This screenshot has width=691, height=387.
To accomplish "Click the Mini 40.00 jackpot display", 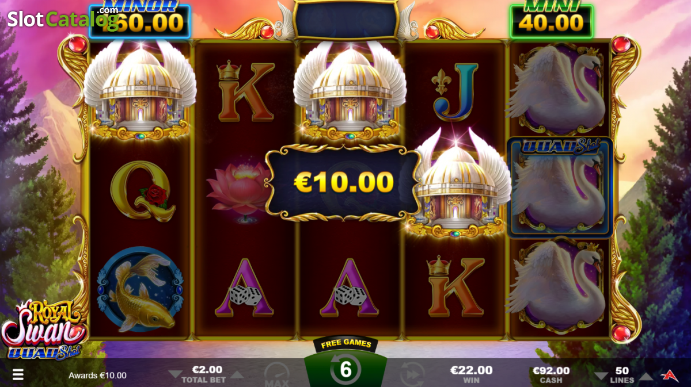I will click(551, 21).
